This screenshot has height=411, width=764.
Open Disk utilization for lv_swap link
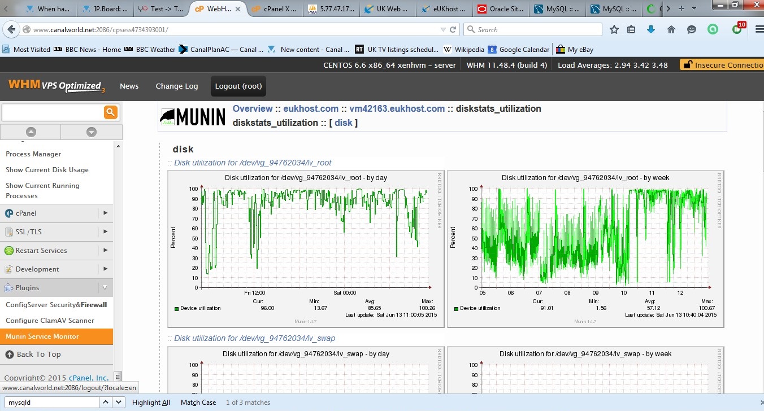(x=254, y=338)
